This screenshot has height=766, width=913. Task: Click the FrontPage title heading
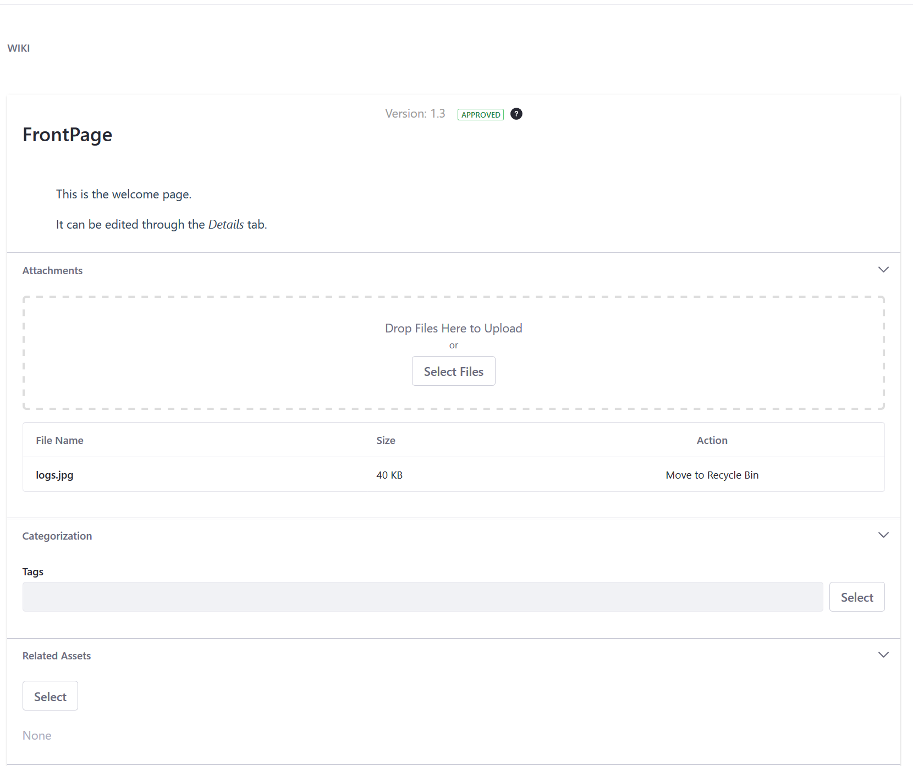67,135
